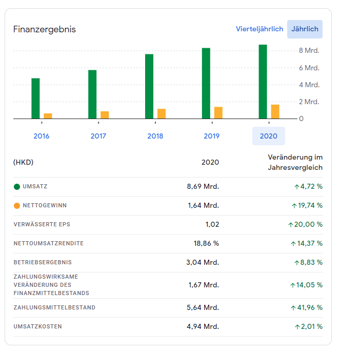Viewport: 340px width, 351px height.
Task: Click the Nettogewinn up-arrow change icon
Action: point(293,206)
